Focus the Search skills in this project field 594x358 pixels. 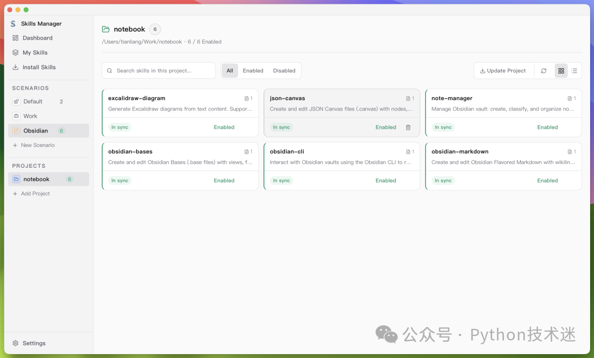click(x=159, y=70)
